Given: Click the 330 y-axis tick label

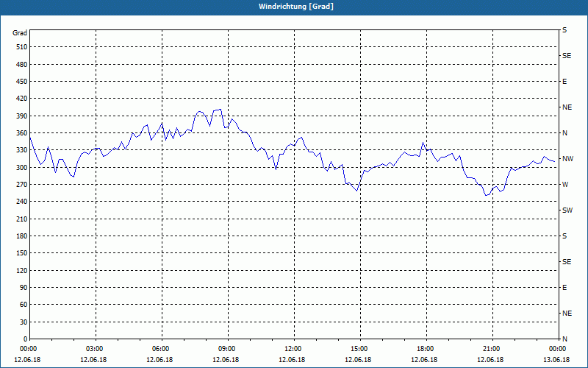Looking at the screenshot, I should [22, 150].
